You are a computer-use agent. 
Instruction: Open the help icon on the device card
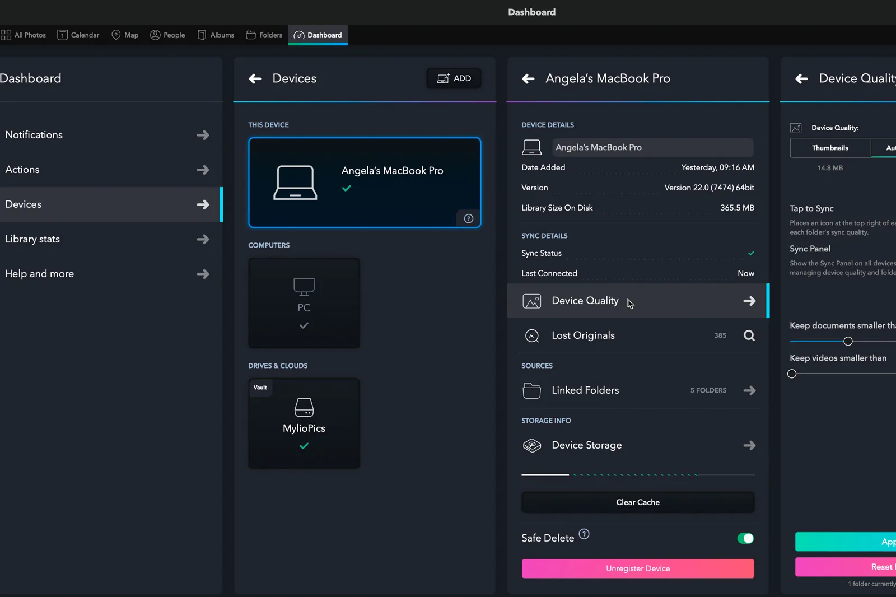[469, 218]
